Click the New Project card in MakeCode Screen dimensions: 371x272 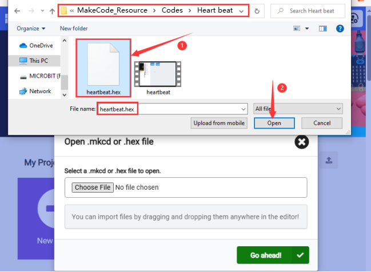click(x=36, y=218)
